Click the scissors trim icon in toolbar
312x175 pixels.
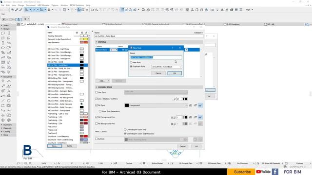(92, 10)
